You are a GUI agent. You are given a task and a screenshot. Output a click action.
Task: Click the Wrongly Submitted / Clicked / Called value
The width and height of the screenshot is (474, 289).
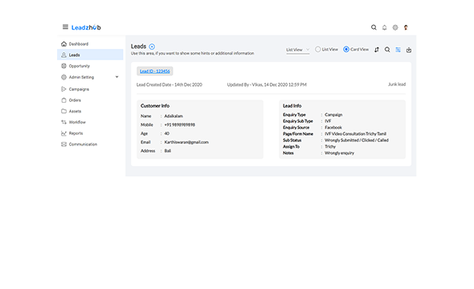(357, 140)
